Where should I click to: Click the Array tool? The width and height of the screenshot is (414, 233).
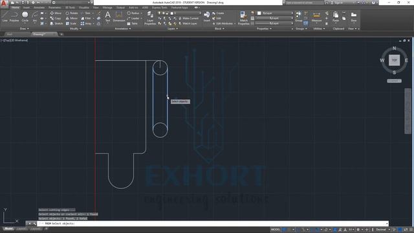[x=86, y=23]
